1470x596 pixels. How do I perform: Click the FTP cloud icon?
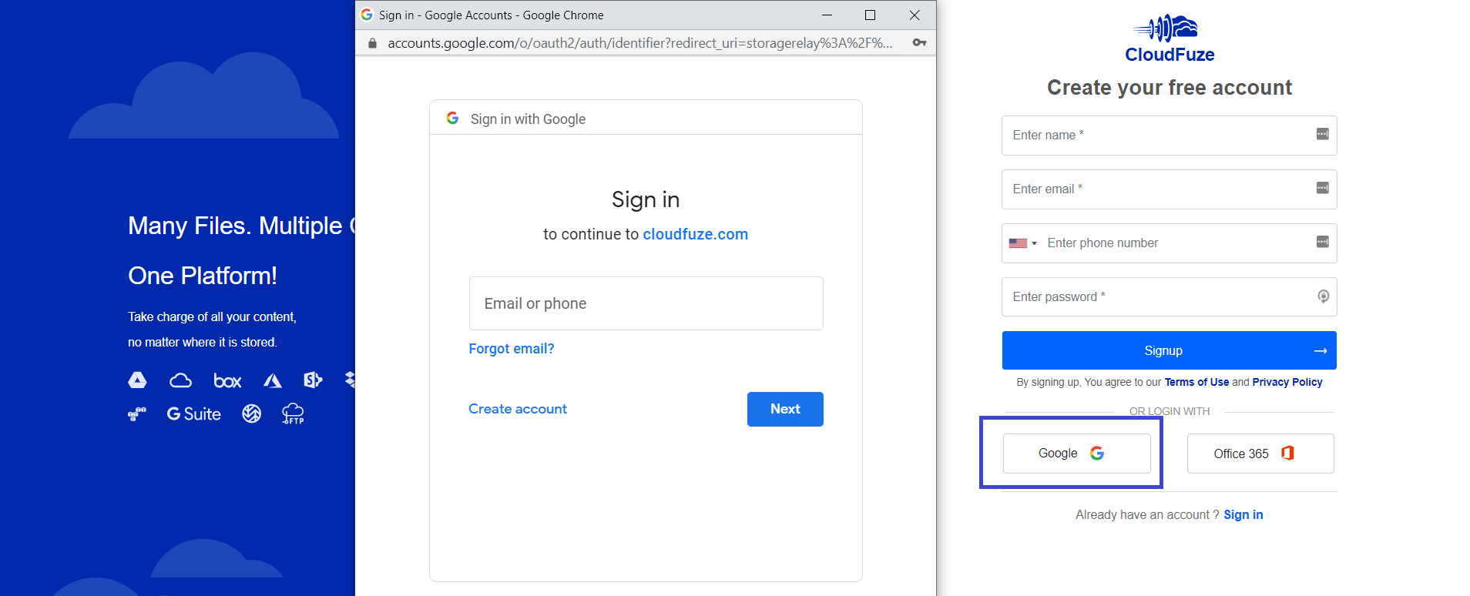[293, 414]
